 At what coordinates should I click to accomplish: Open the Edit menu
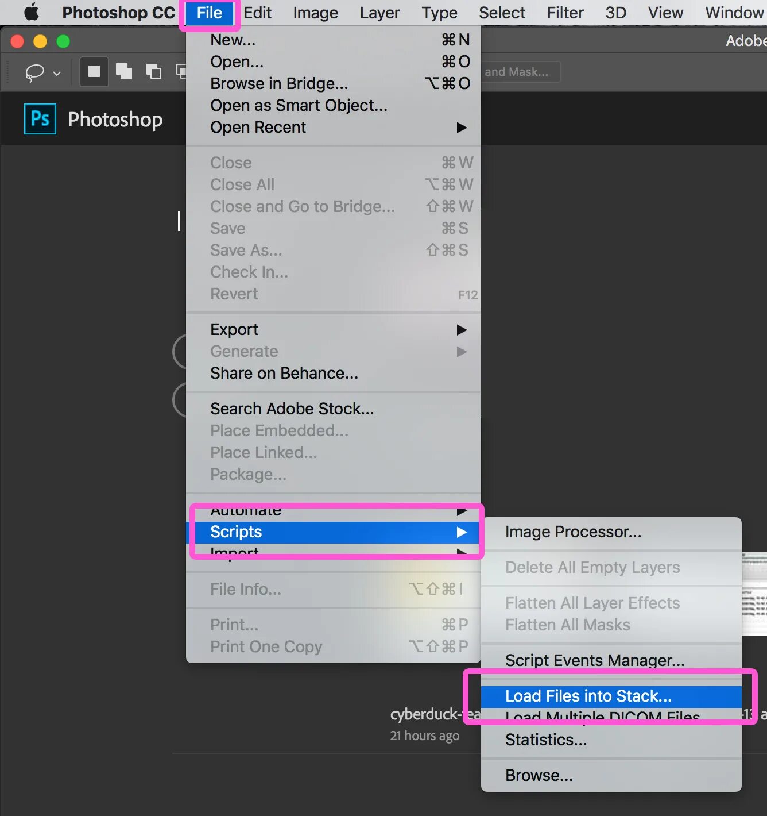tap(257, 13)
